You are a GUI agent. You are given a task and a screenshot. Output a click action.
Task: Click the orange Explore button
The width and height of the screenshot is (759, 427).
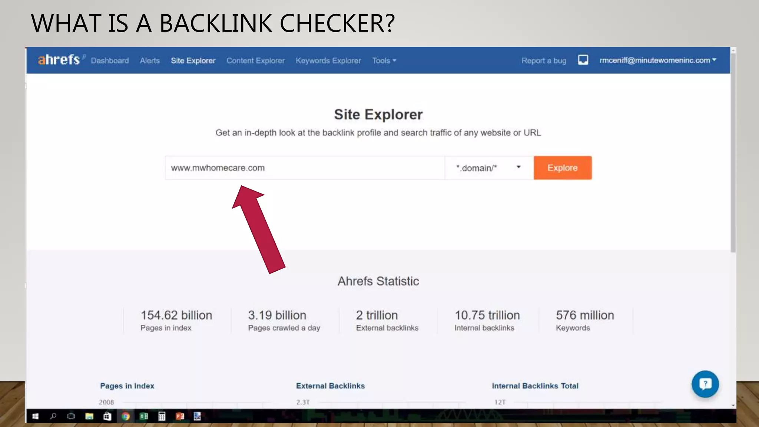(x=563, y=168)
